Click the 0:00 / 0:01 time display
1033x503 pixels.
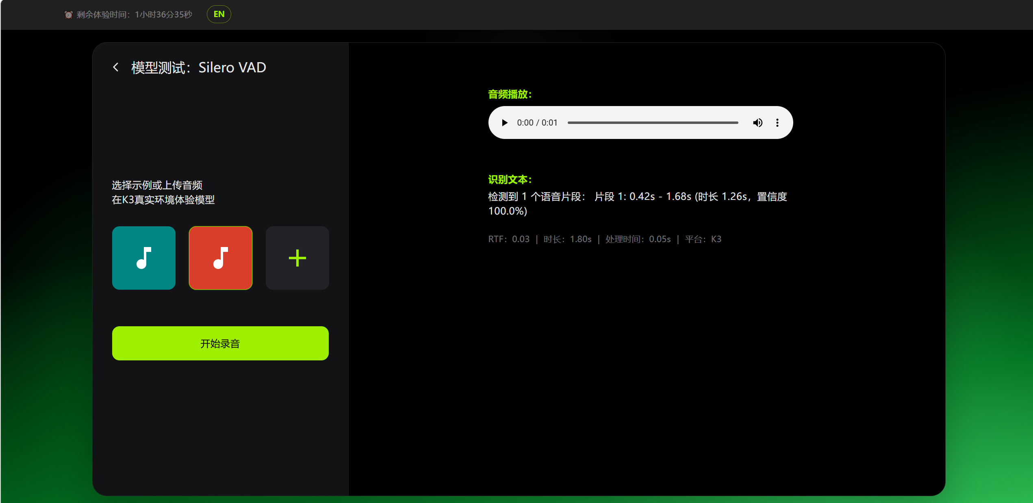point(537,123)
